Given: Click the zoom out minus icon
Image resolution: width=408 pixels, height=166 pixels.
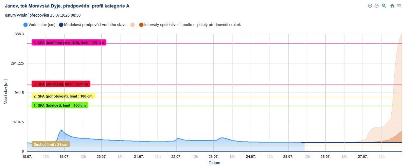Looking at the screenshot, I should (x=377, y=6).
